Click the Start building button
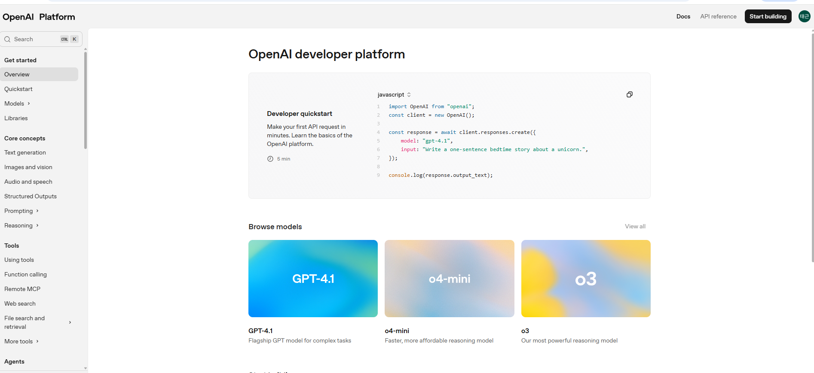Image resolution: width=814 pixels, height=373 pixels. click(x=768, y=16)
